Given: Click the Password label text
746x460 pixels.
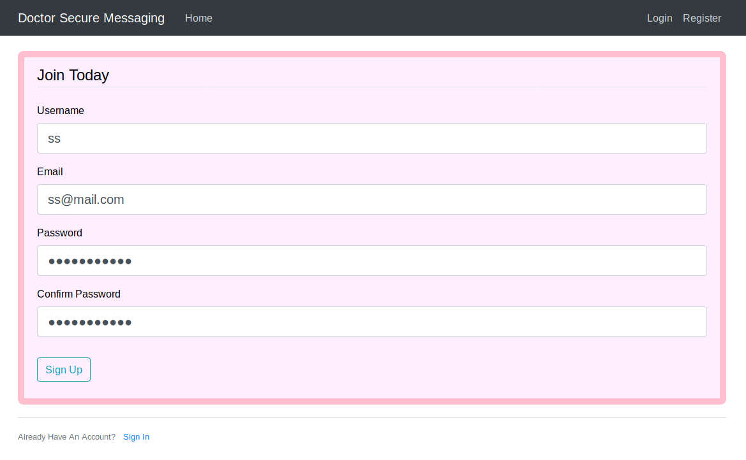Looking at the screenshot, I should 59,233.
